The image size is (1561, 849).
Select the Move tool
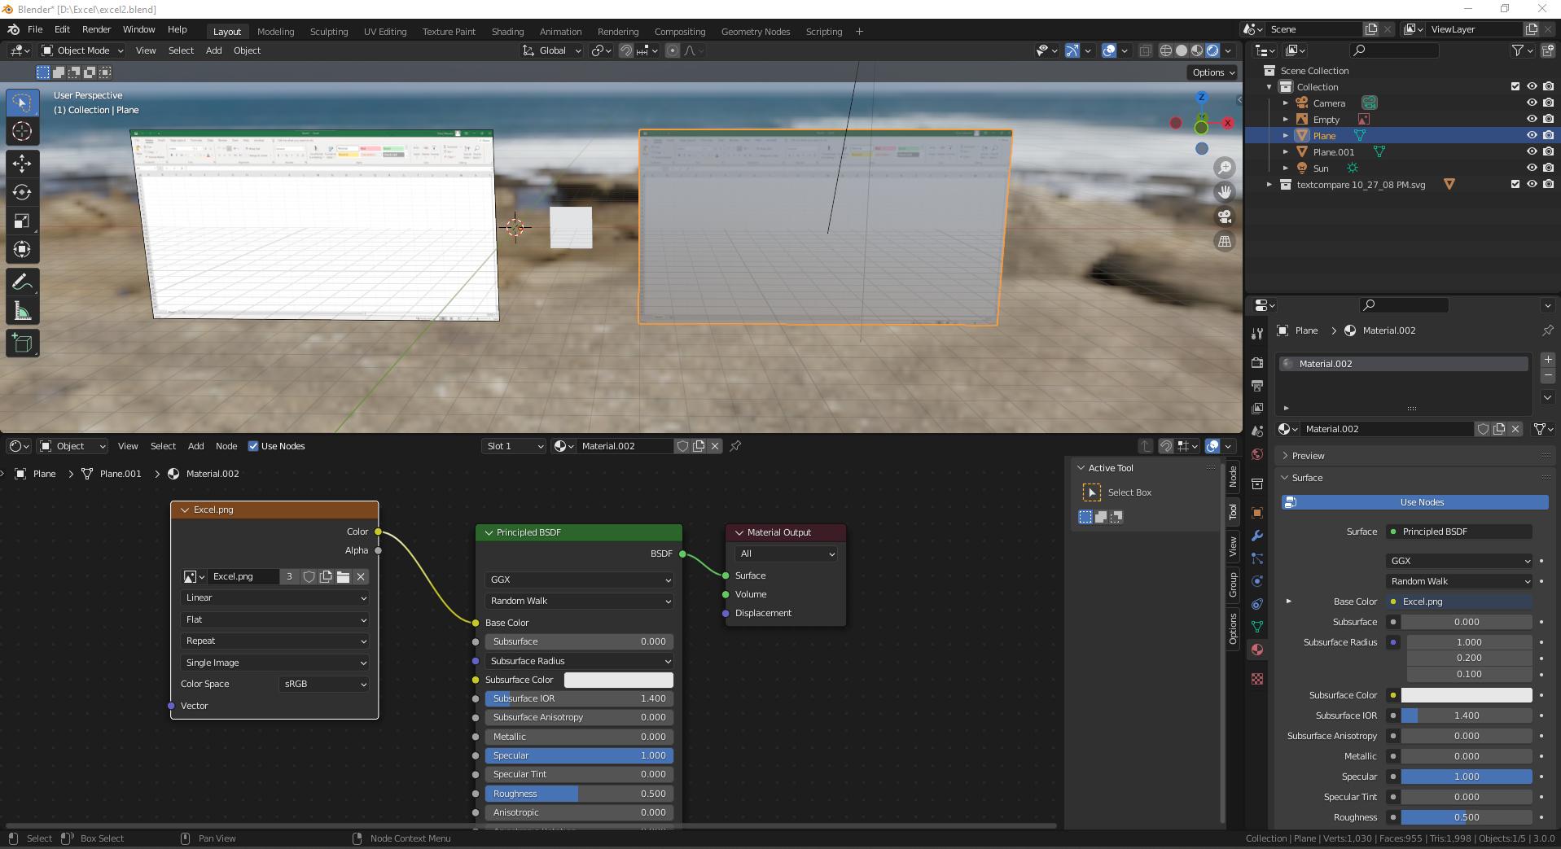(22, 163)
